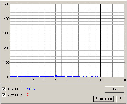
Task: Click the "Show POF:" text label
Action: click(x=14, y=95)
